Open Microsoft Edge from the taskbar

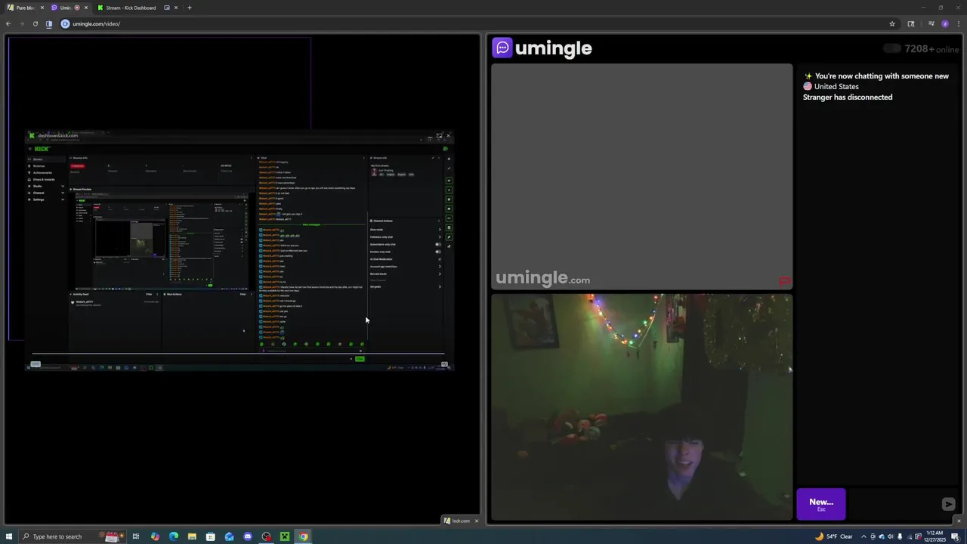pos(174,536)
